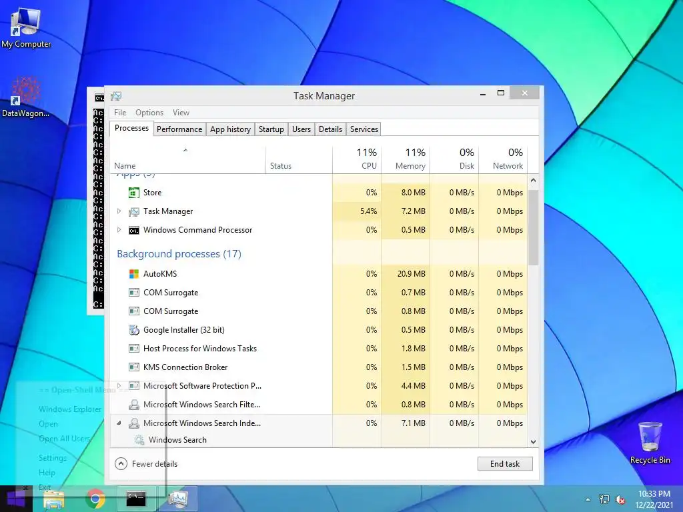
Task: Sort by Memory column header
Action: (406, 160)
